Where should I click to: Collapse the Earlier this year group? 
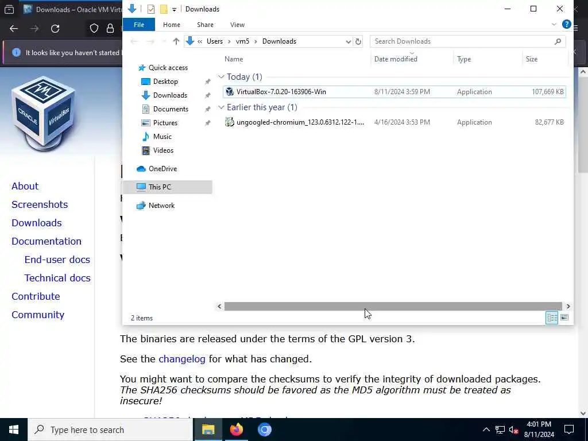tap(221, 107)
